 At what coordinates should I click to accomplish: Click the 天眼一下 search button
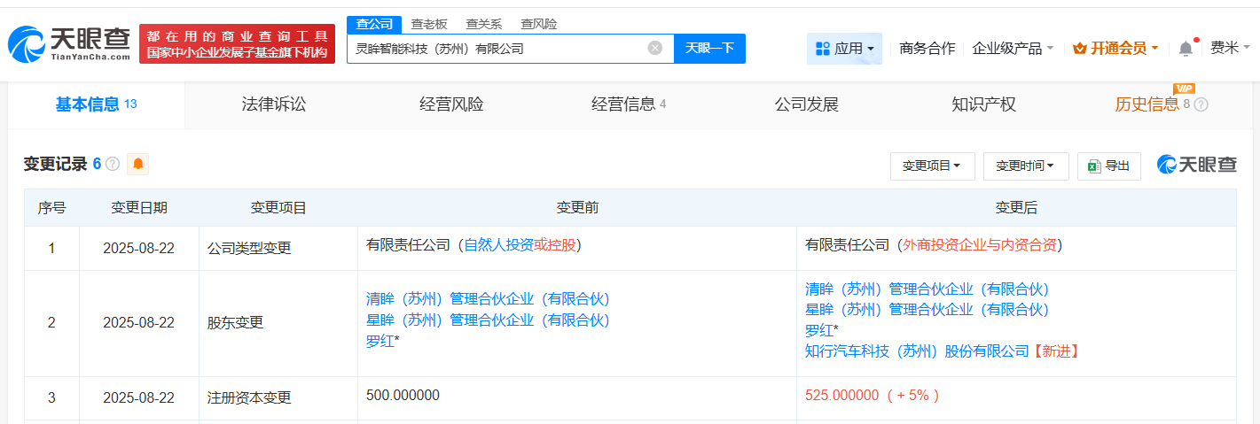pos(709,48)
